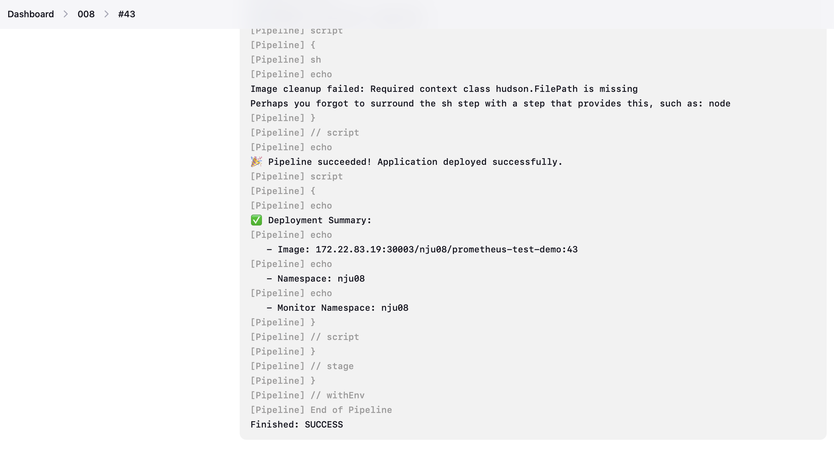Click the '[Pipeline] sh' log line
This screenshot has height=465, width=834.
(x=286, y=60)
